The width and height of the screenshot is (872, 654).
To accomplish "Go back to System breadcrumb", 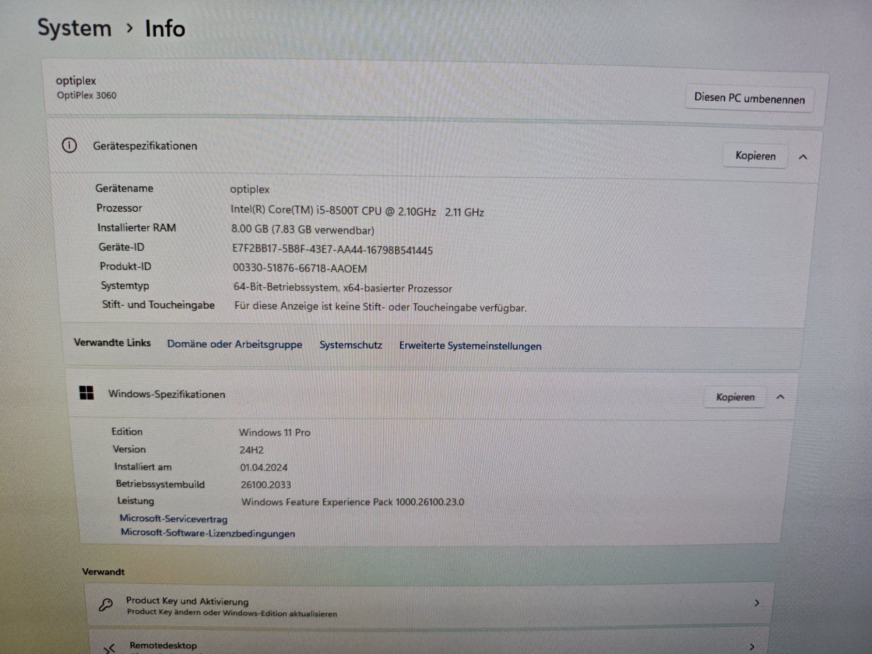I will coord(75,28).
